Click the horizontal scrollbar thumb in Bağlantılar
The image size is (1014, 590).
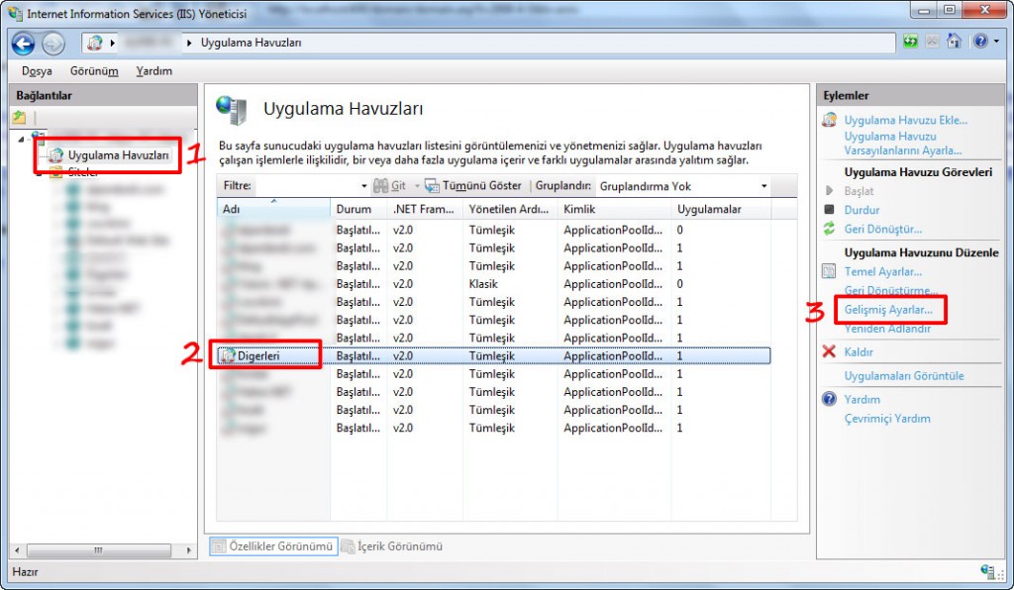pyautogui.click(x=98, y=550)
